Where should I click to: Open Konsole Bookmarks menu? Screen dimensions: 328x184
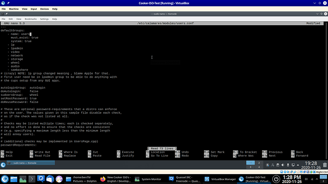[x=30, y=19]
